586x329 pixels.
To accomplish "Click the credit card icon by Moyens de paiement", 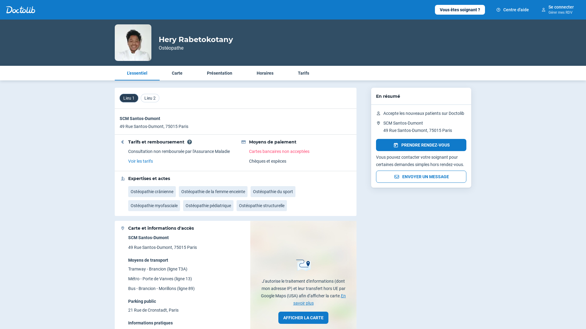I will pyautogui.click(x=244, y=142).
